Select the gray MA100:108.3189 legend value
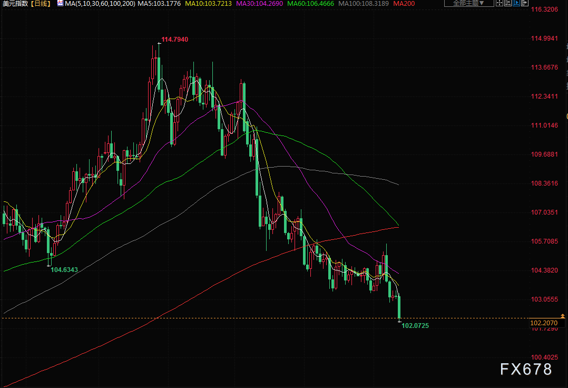The height and width of the screenshot is (388, 568). point(364,4)
